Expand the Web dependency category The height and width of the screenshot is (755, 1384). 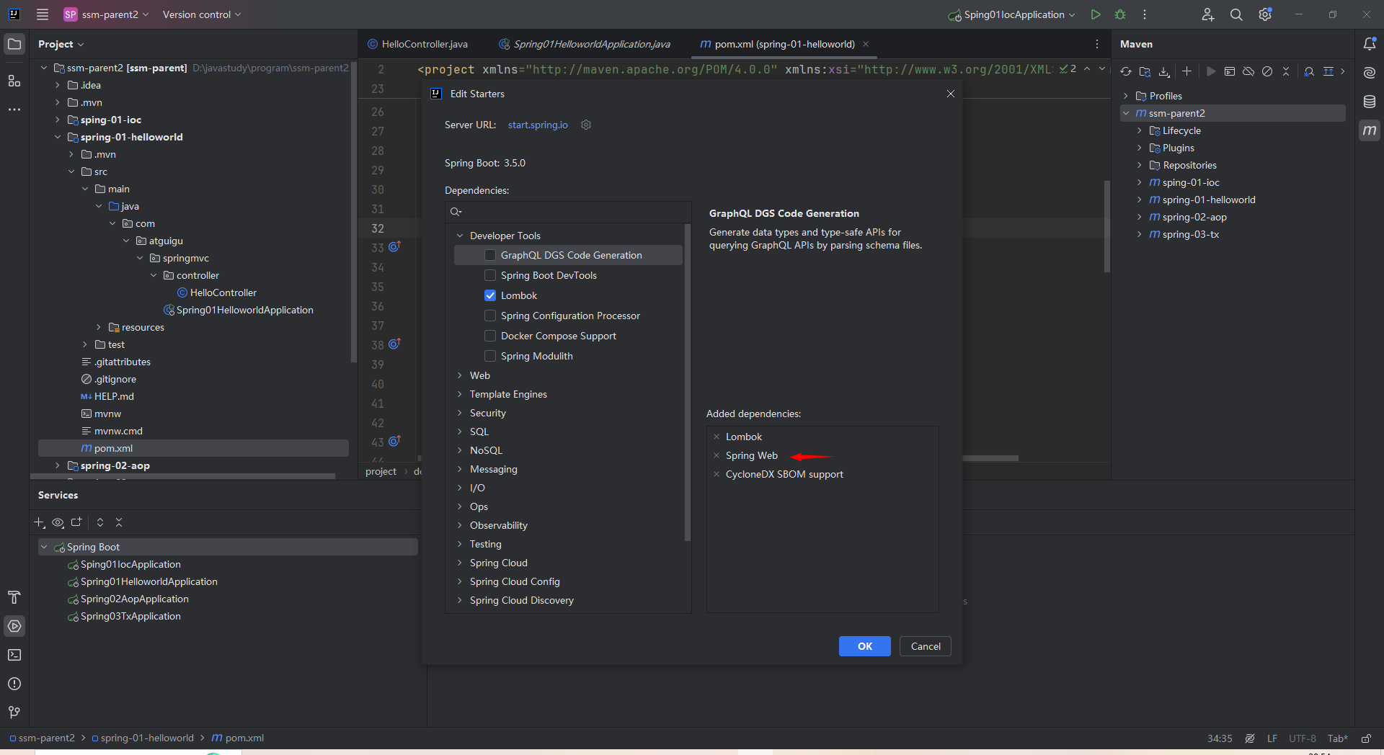[460, 375]
